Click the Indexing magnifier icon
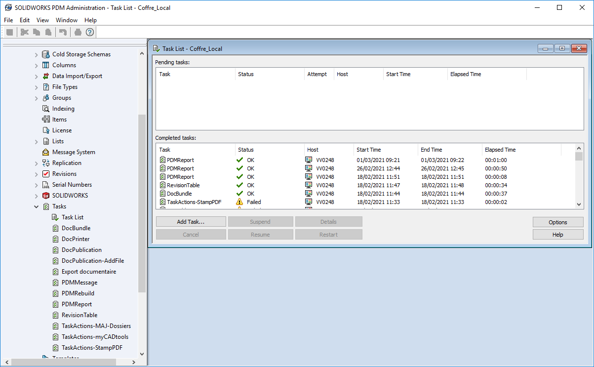Screen dimensions: 594x367 point(46,109)
